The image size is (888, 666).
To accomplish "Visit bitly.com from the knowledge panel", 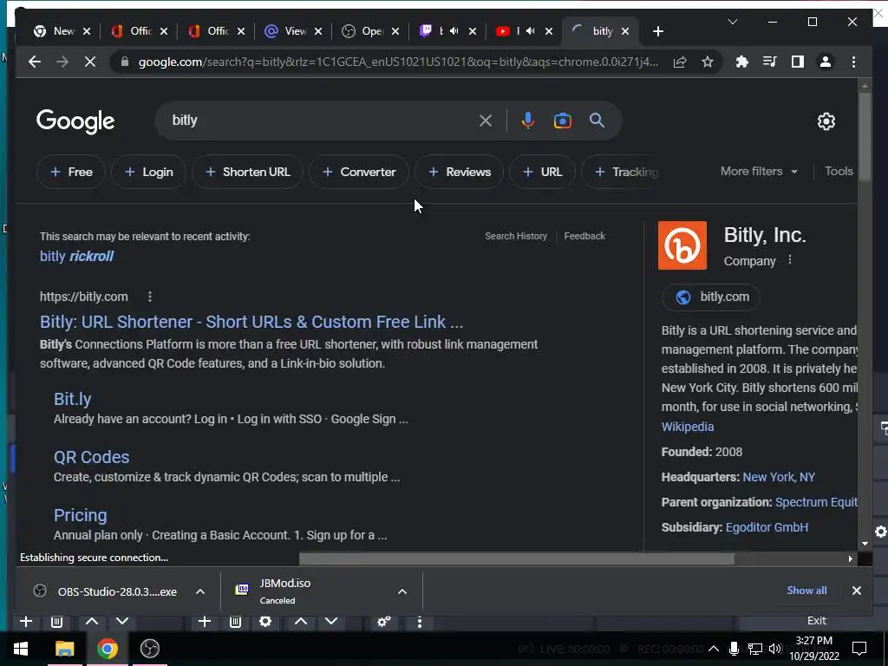I will point(711,297).
